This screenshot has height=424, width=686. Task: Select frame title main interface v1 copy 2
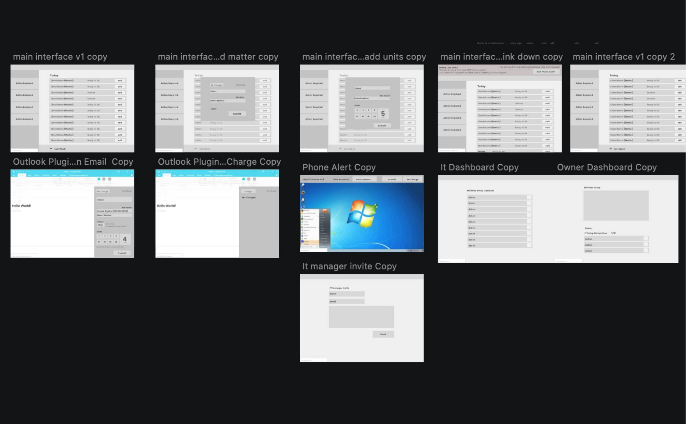click(624, 57)
